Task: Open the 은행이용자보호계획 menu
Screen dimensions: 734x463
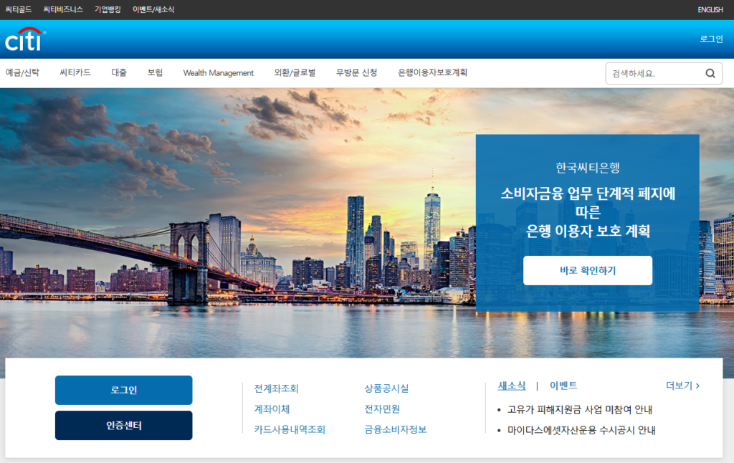Action: click(432, 72)
